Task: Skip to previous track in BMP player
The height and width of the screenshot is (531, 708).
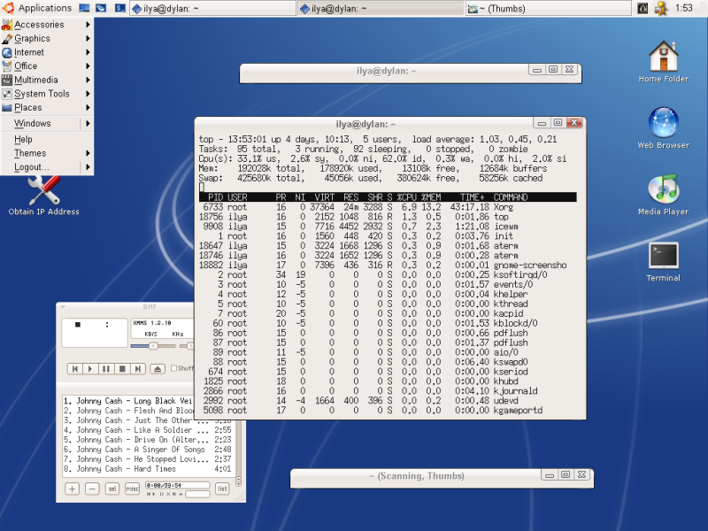Action: click(75, 369)
